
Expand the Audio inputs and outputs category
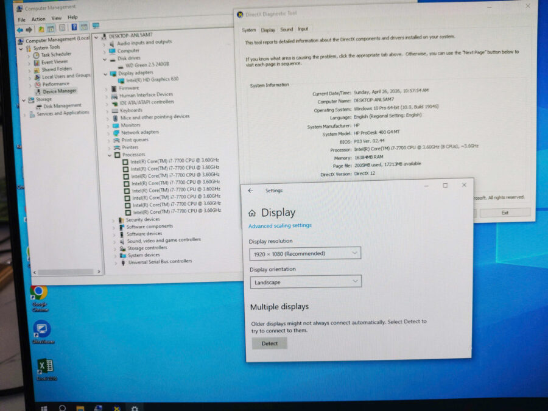(104, 44)
